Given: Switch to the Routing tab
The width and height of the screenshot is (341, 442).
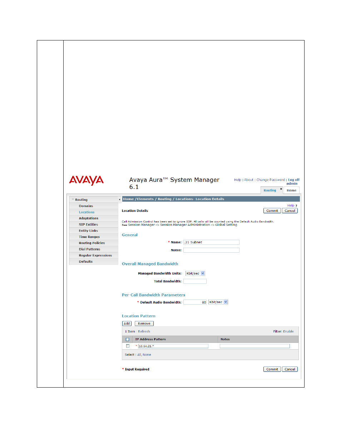Looking at the screenshot, I should pos(270,190).
